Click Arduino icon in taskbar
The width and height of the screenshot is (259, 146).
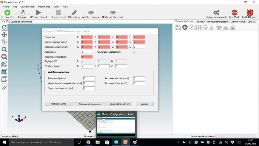116,142
